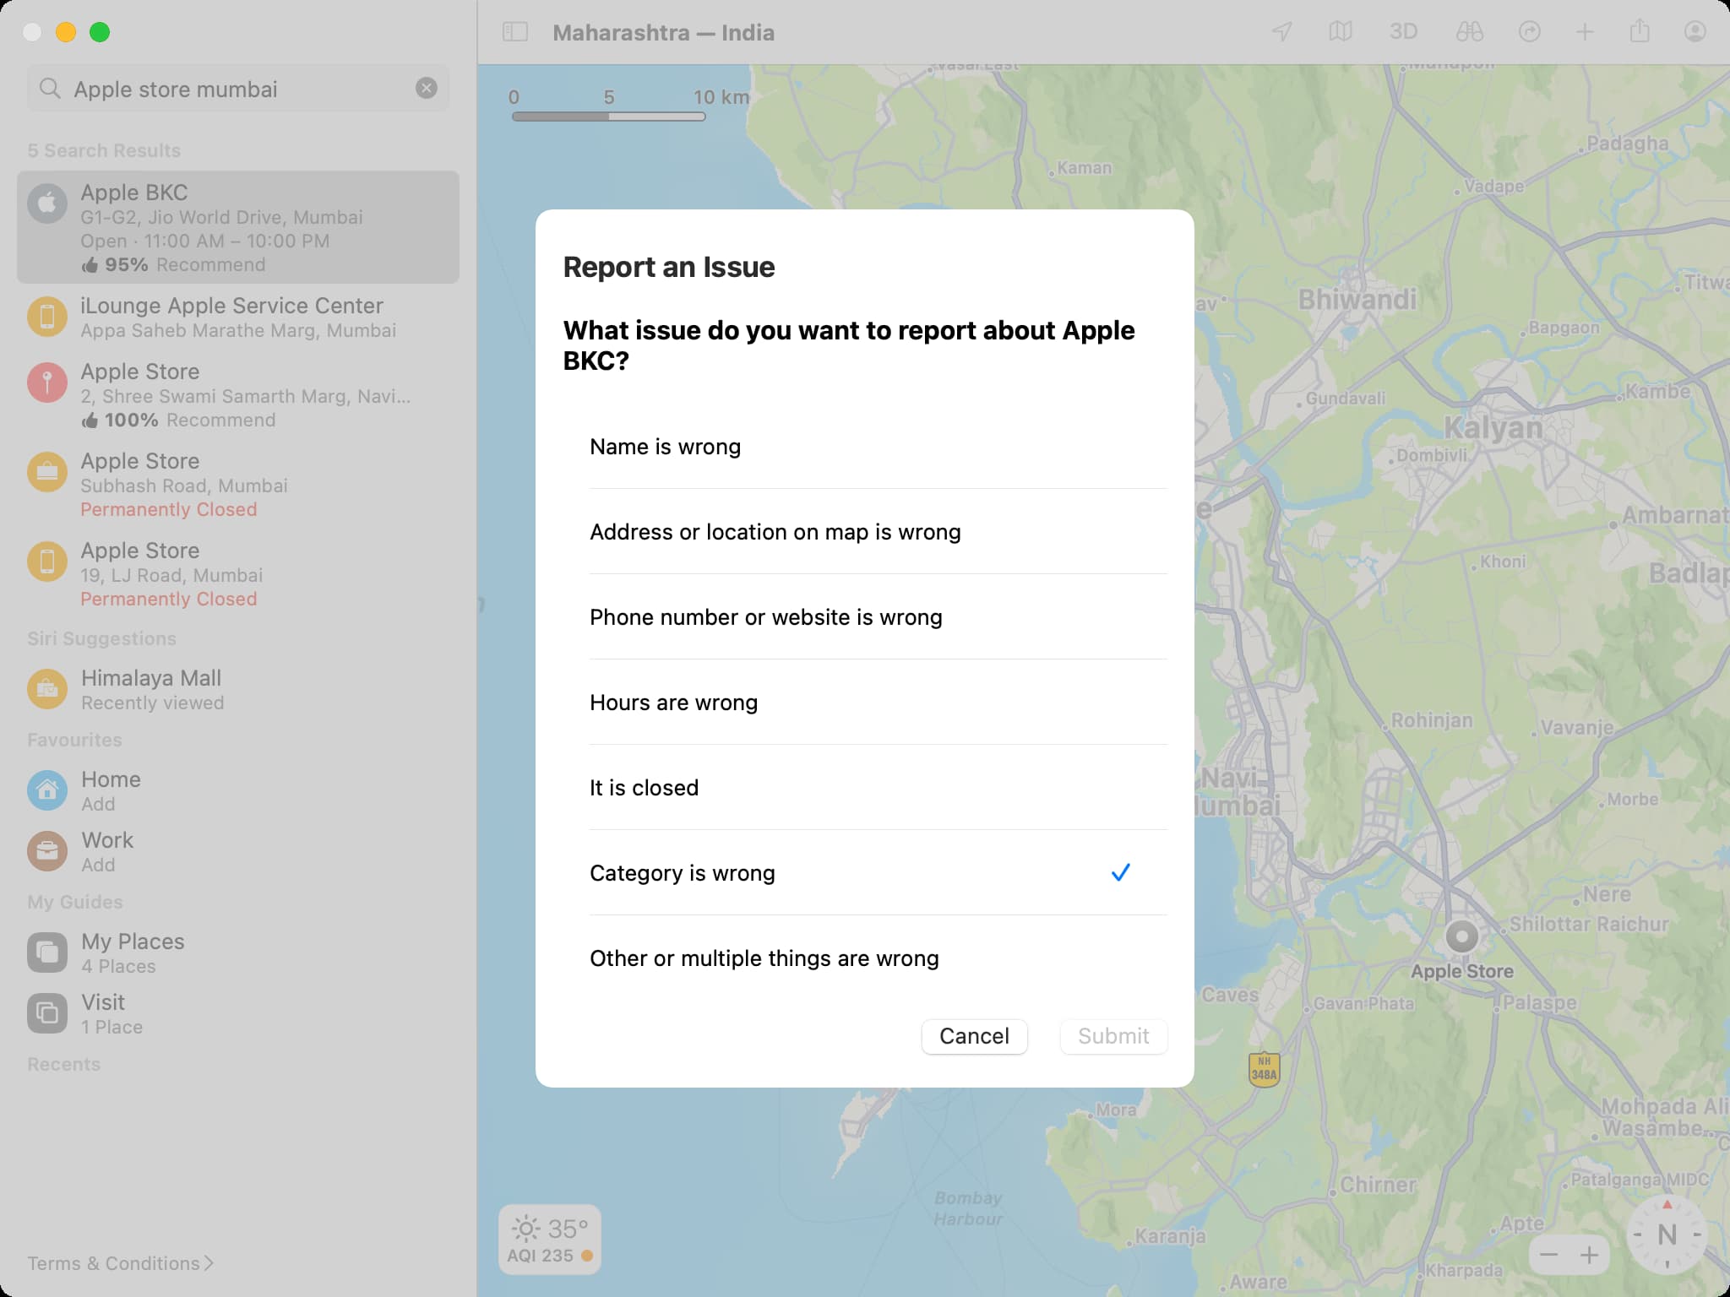The image size is (1730, 1297).
Task: Choose 'Hours are wrong' option
Action: pyautogui.click(x=879, y=703)
